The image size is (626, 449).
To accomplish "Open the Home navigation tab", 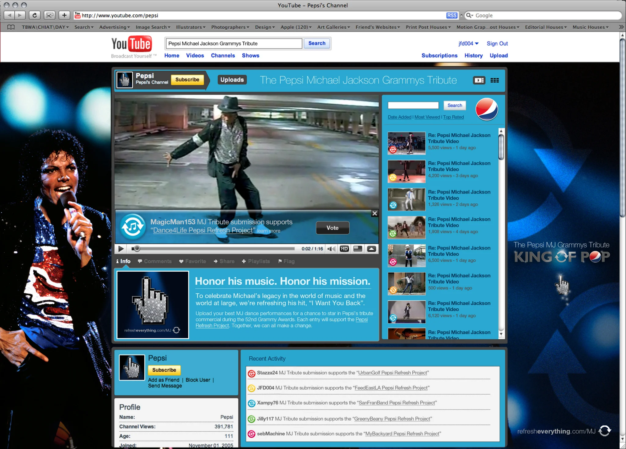I will click(172, 56).
